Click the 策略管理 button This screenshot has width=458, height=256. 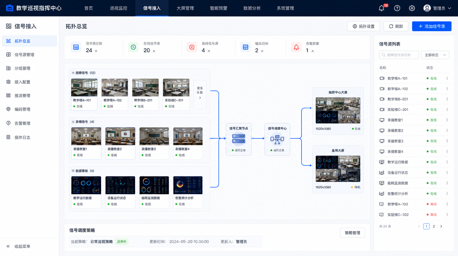click(352, 233)
